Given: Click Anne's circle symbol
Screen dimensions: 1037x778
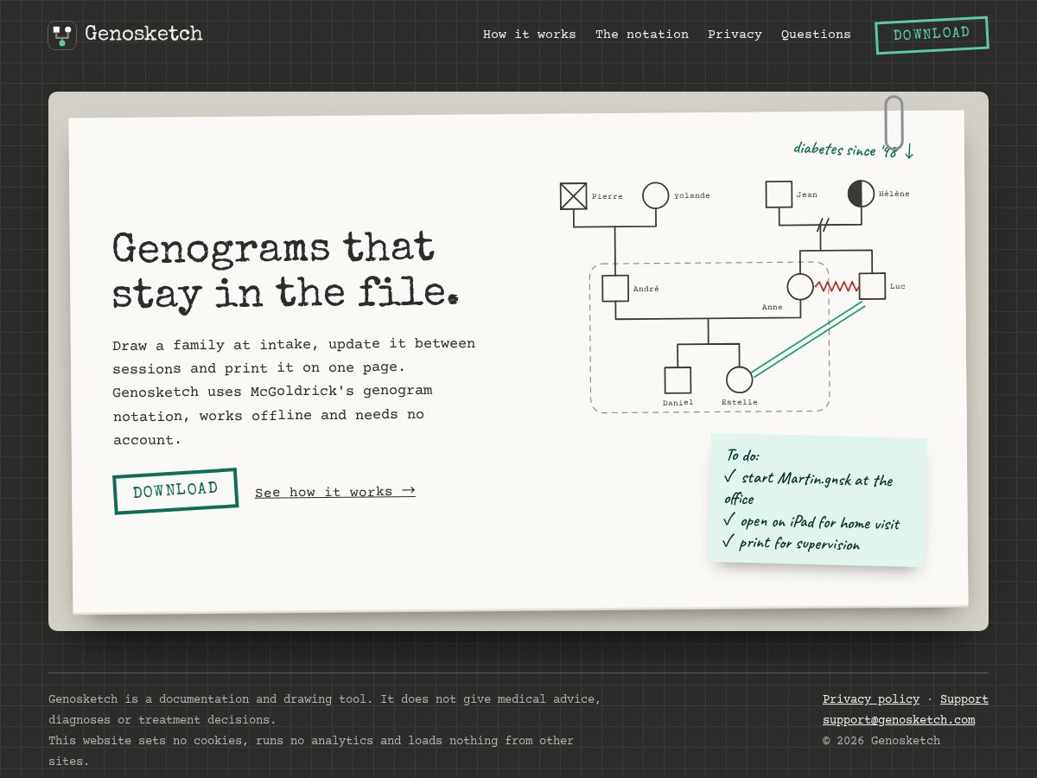Looking at the screenshot, I should (800, 286).
